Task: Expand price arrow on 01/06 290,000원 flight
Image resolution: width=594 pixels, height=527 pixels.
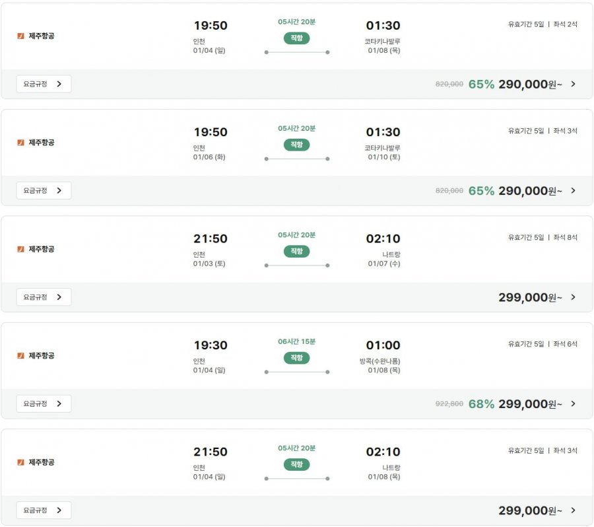Action: (573, 190)
